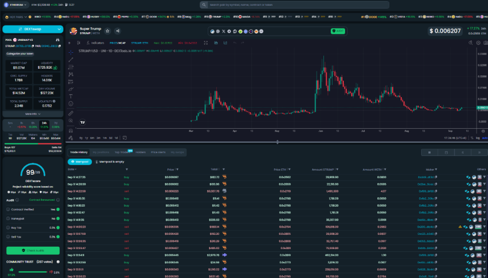Open the My swaps tab
Image resolution: width=488 pixels, height=278 pixels.
(178, 152)
